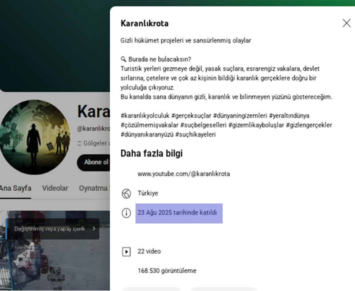Switch to the Ana Sayfa tab
355x291 pixels.
click(16, 188)
